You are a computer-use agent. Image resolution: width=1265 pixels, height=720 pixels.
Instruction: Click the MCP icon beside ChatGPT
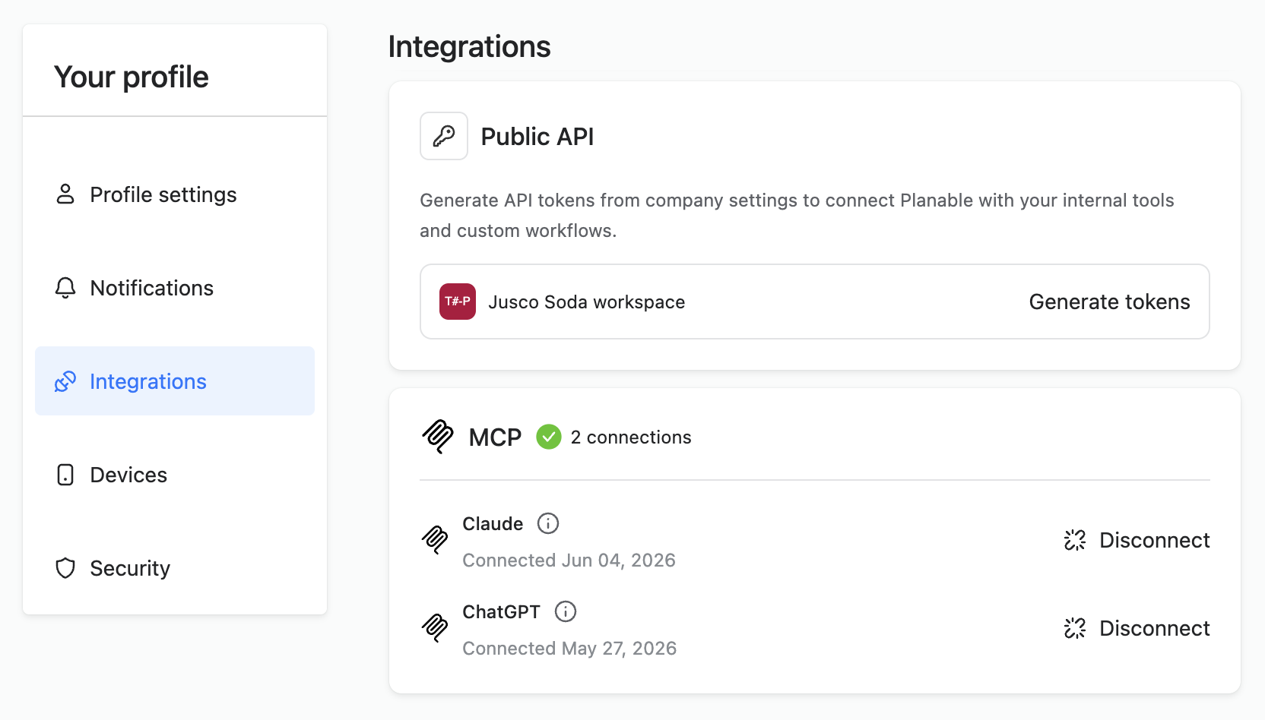tap(435, 628)
